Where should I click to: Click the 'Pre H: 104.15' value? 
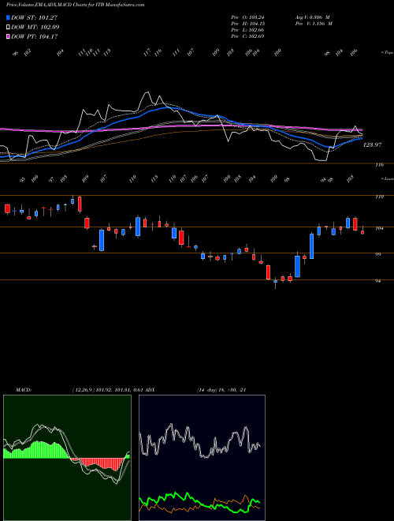[247, 24]
